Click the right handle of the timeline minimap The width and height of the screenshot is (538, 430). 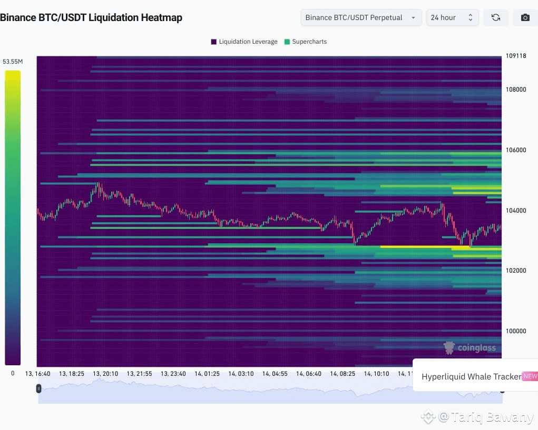click(502, 391)
